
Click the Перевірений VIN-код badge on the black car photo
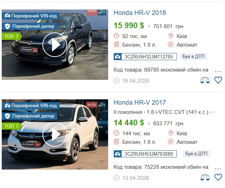pyautogui.click(x=31, y=16)
